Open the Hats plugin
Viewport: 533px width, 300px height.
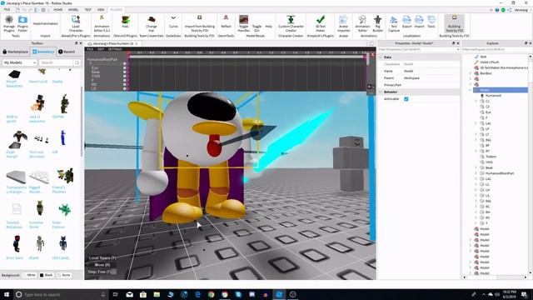click(126, 22)
